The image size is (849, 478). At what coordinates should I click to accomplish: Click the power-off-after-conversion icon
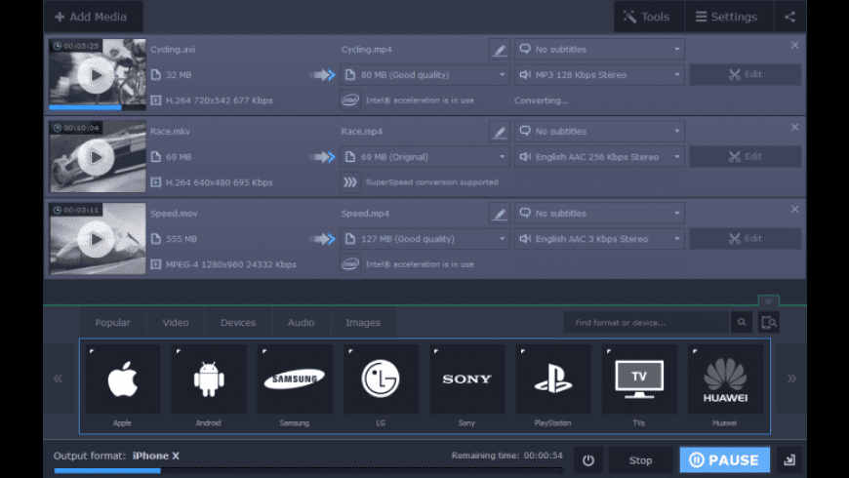coord(588,460)
